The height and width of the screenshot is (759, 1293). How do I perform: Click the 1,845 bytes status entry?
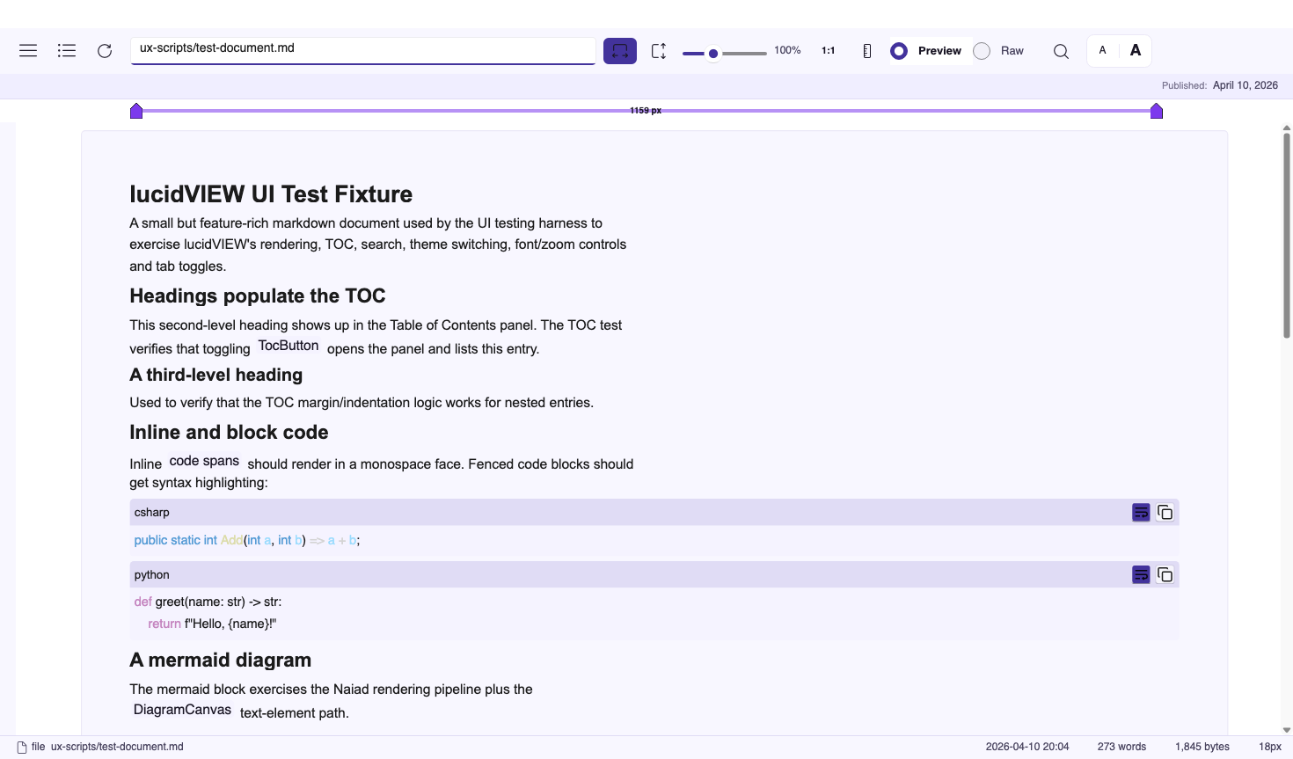pyautogui.click(x=1202, y=747)
